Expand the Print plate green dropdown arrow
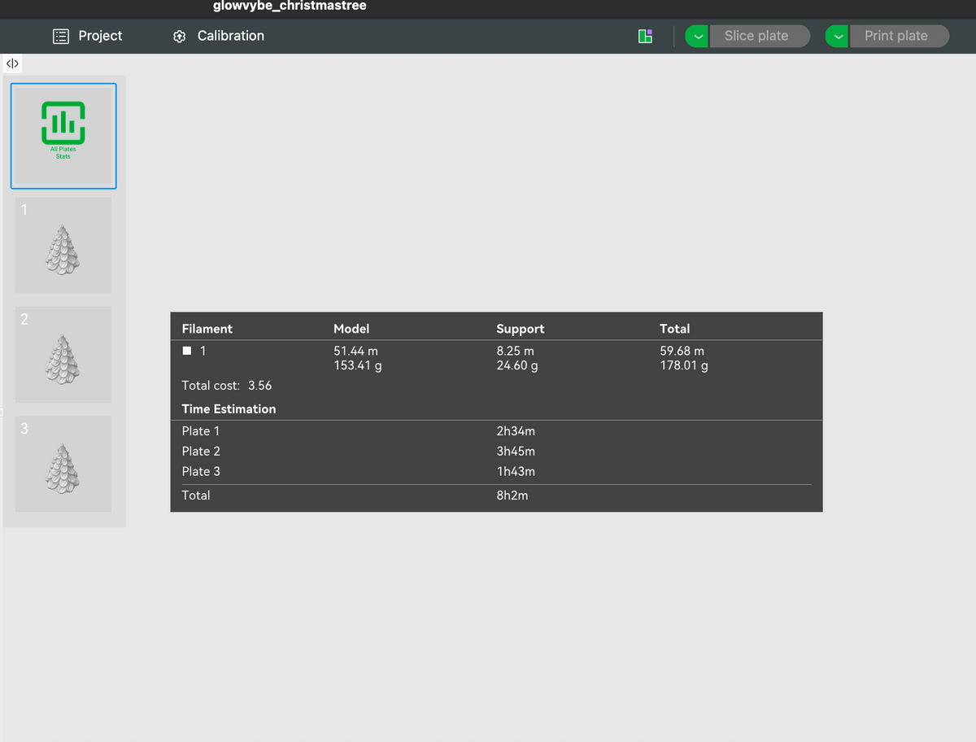Screen dimensions: 976x742 [x=838, y=36]
